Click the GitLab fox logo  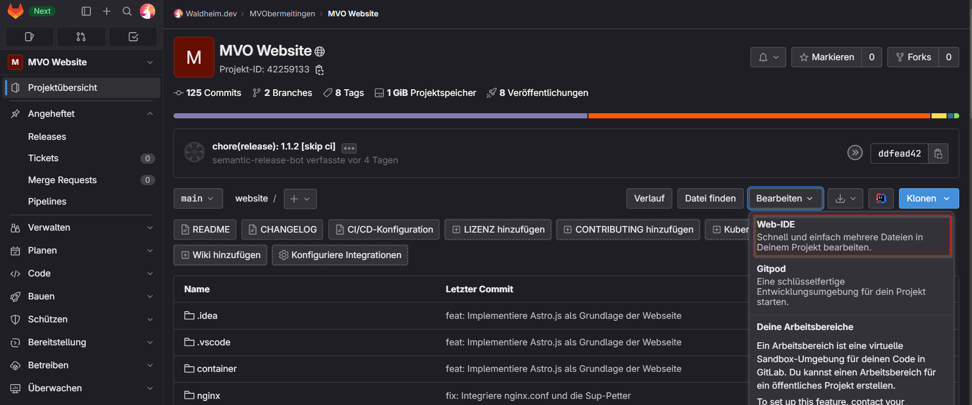[x=15, y=11]
